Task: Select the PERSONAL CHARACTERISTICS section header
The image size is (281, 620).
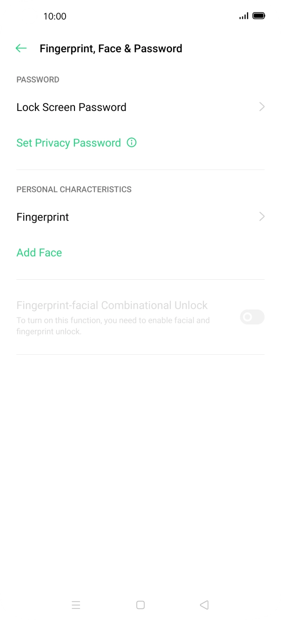Action: (74, 189)
